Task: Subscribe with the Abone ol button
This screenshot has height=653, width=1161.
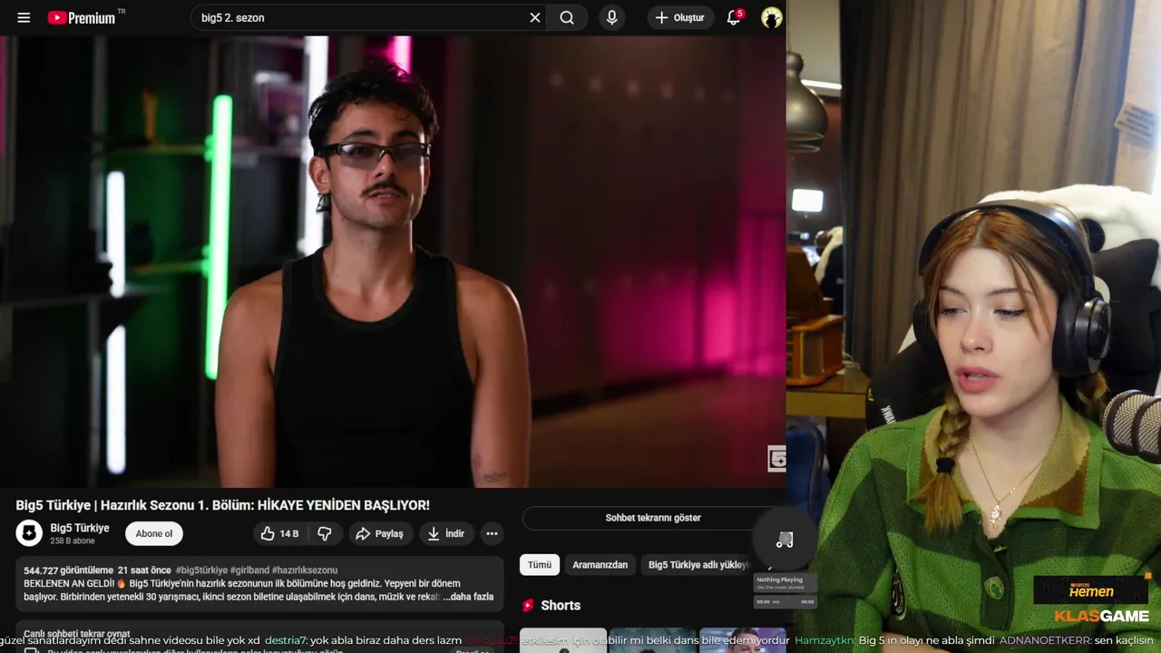Action: coord(154,533)
